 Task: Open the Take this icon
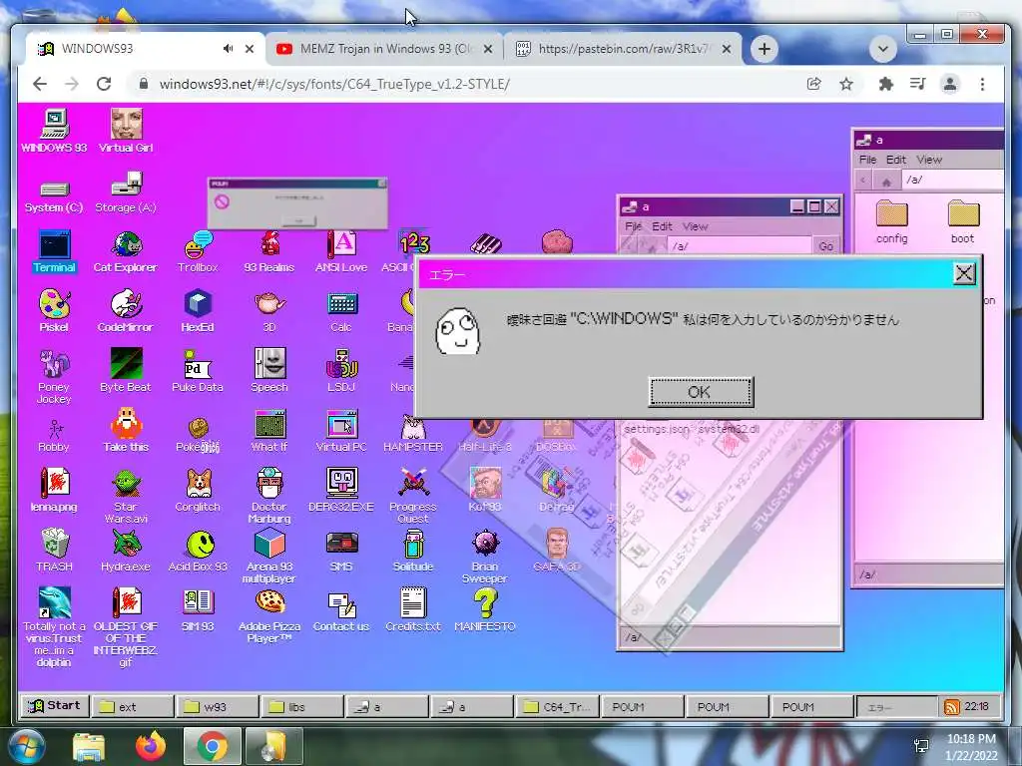[126, 431]
